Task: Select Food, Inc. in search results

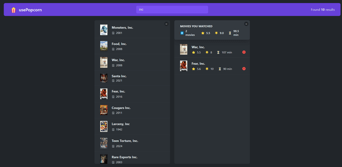Action: (x=132, y=46)
